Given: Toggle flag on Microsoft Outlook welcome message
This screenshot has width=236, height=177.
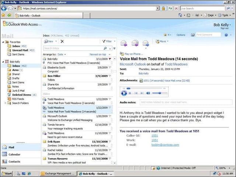Looking at the screenshot, I should (x=110, y=116).
